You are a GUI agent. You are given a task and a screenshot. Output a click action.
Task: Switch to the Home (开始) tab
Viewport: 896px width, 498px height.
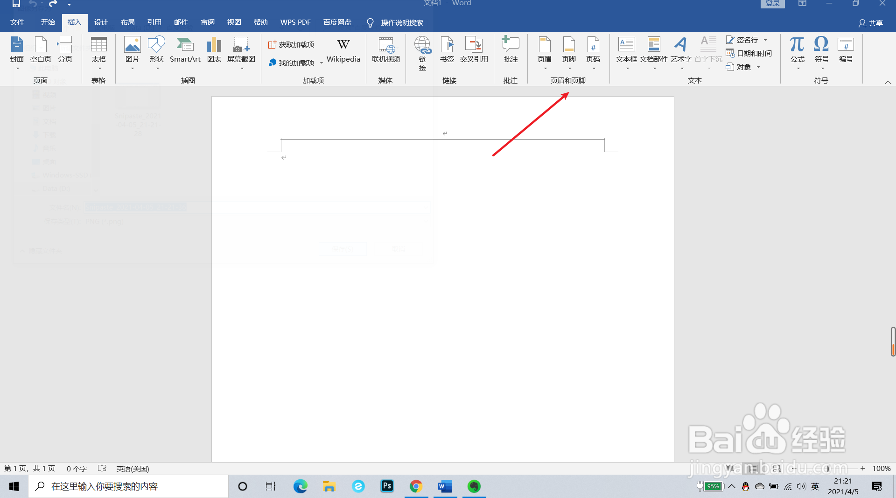pyautogui.click(x=48, y=22)
